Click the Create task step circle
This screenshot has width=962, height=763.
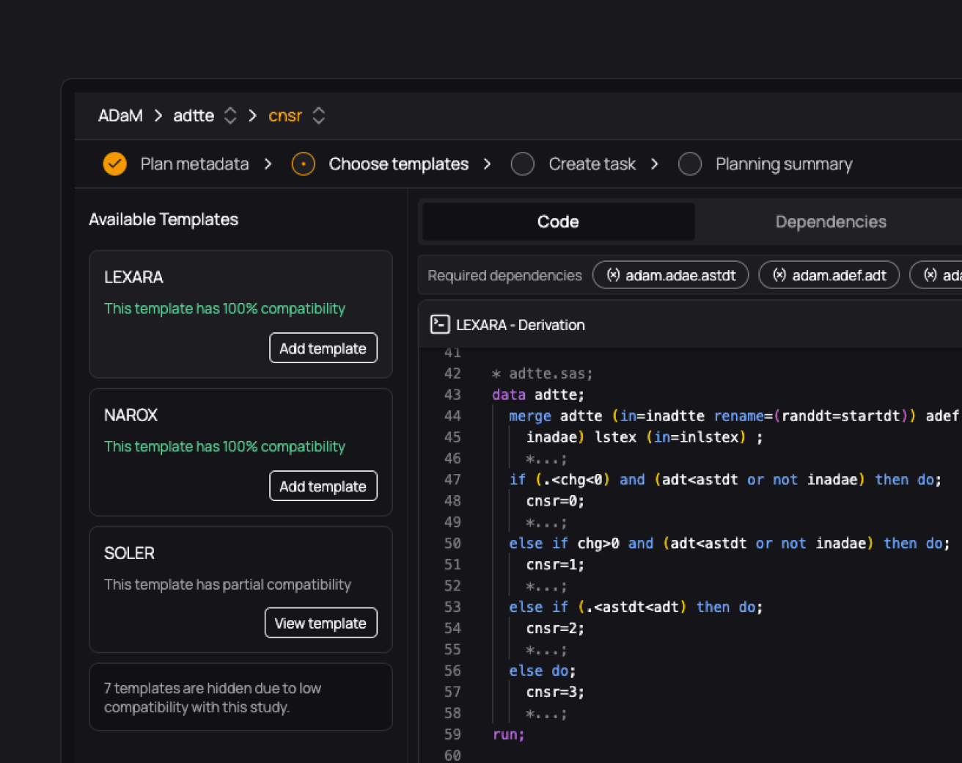click(523, 164)
